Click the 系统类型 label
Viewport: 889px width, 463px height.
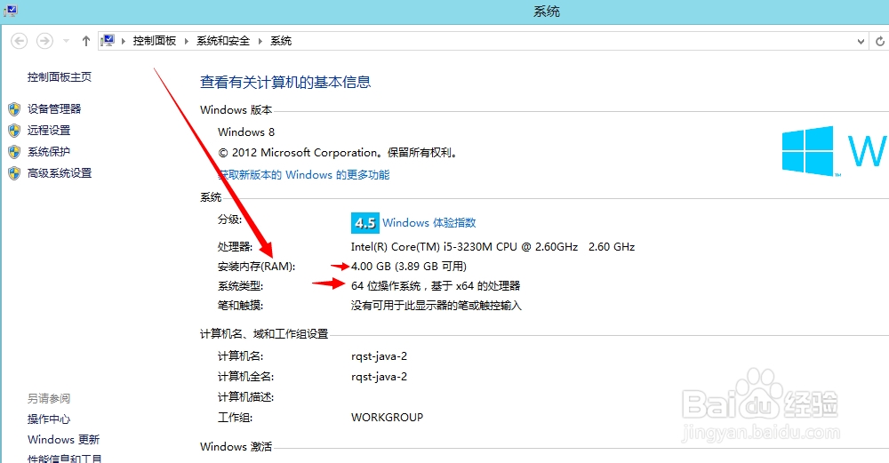tap(240, 286)
